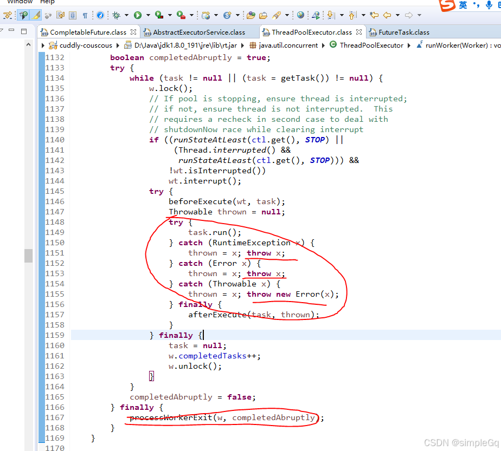
Task: Click the Open Task folder icon
Action: tap(264, 15)
